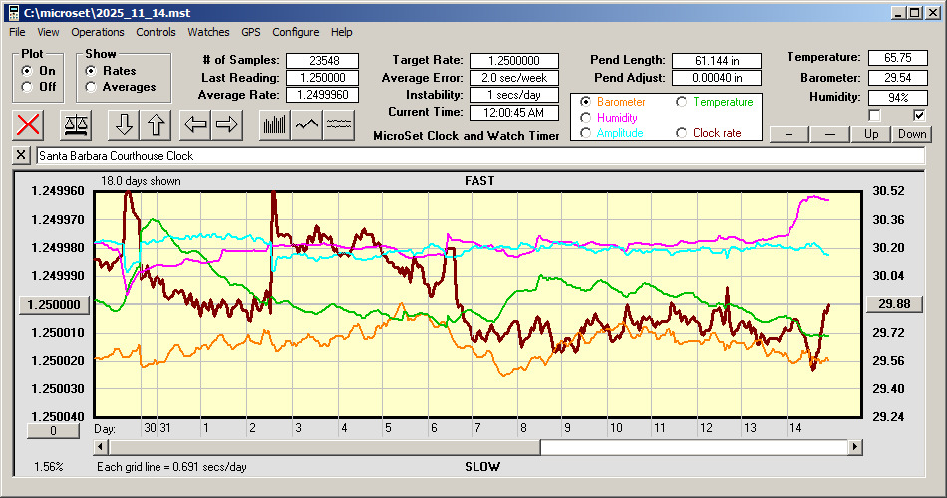Select the wavy lines plot icon

pos(339,124)
